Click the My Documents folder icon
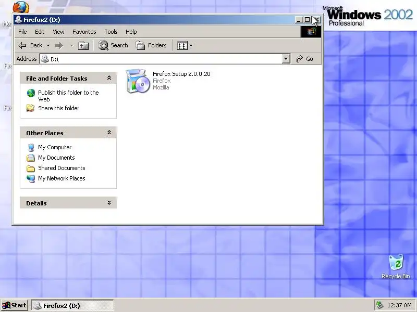Screen dimensions: 417x312 [x=31, y=158]
